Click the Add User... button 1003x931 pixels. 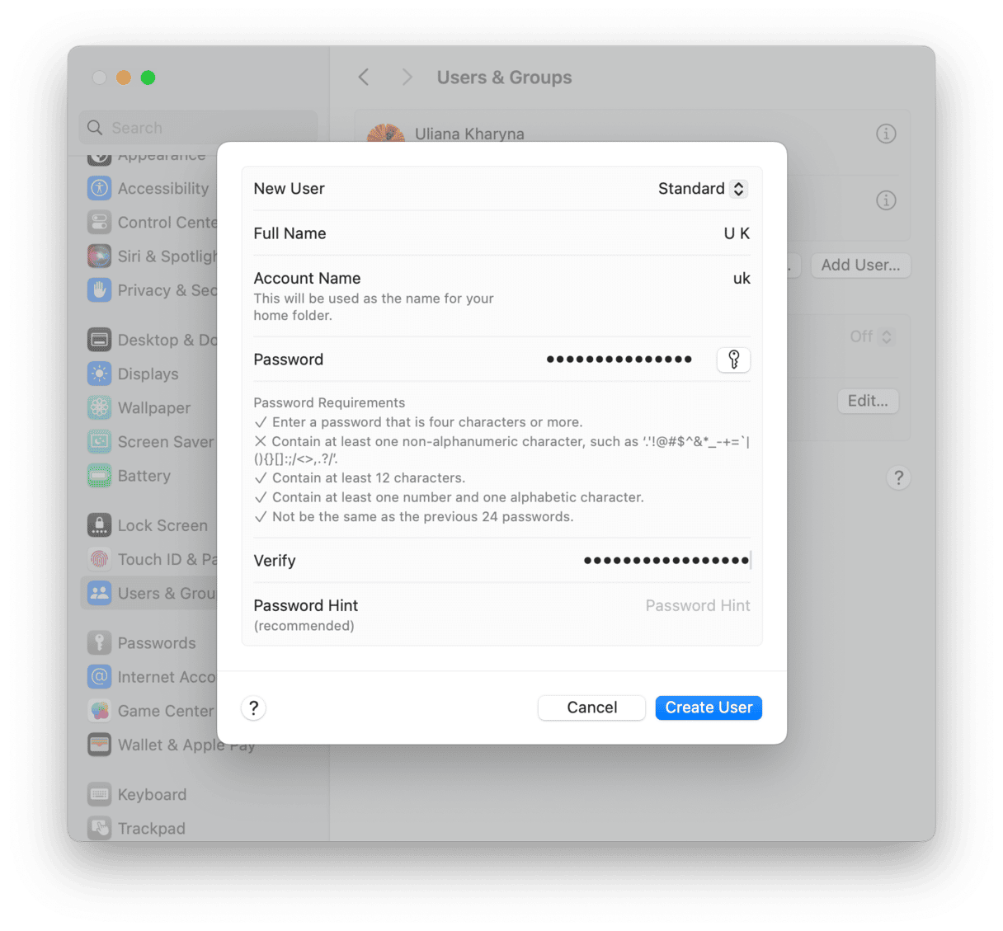click(x=860, y=265)
